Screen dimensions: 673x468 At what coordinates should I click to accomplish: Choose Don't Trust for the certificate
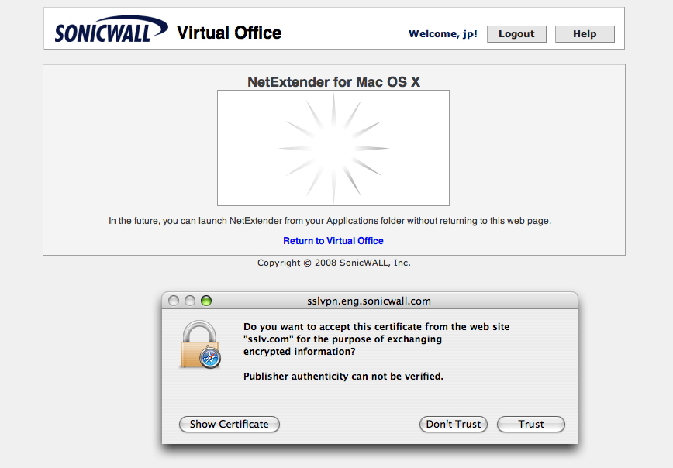[x=454, y=424]
